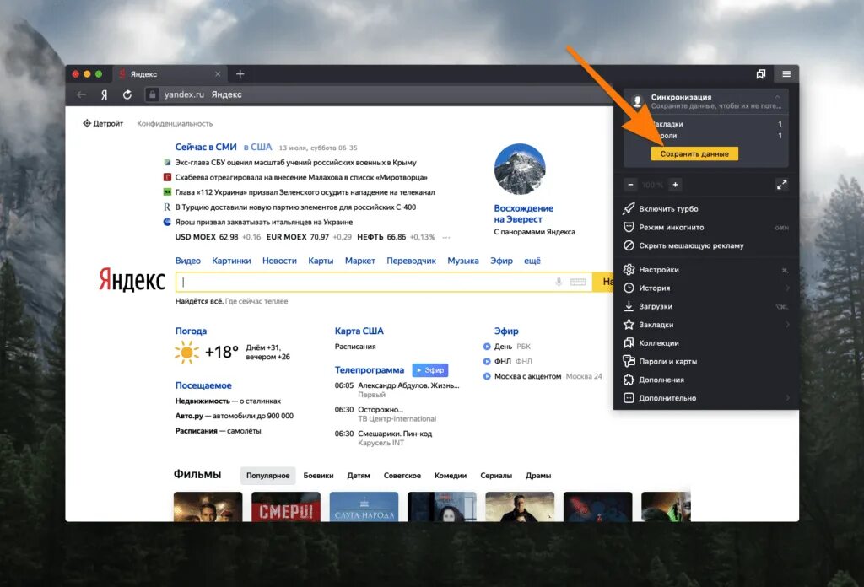
Task: Open Режим инкогнито from the menu
Action: pyautogui.click(x=706, y=227)
